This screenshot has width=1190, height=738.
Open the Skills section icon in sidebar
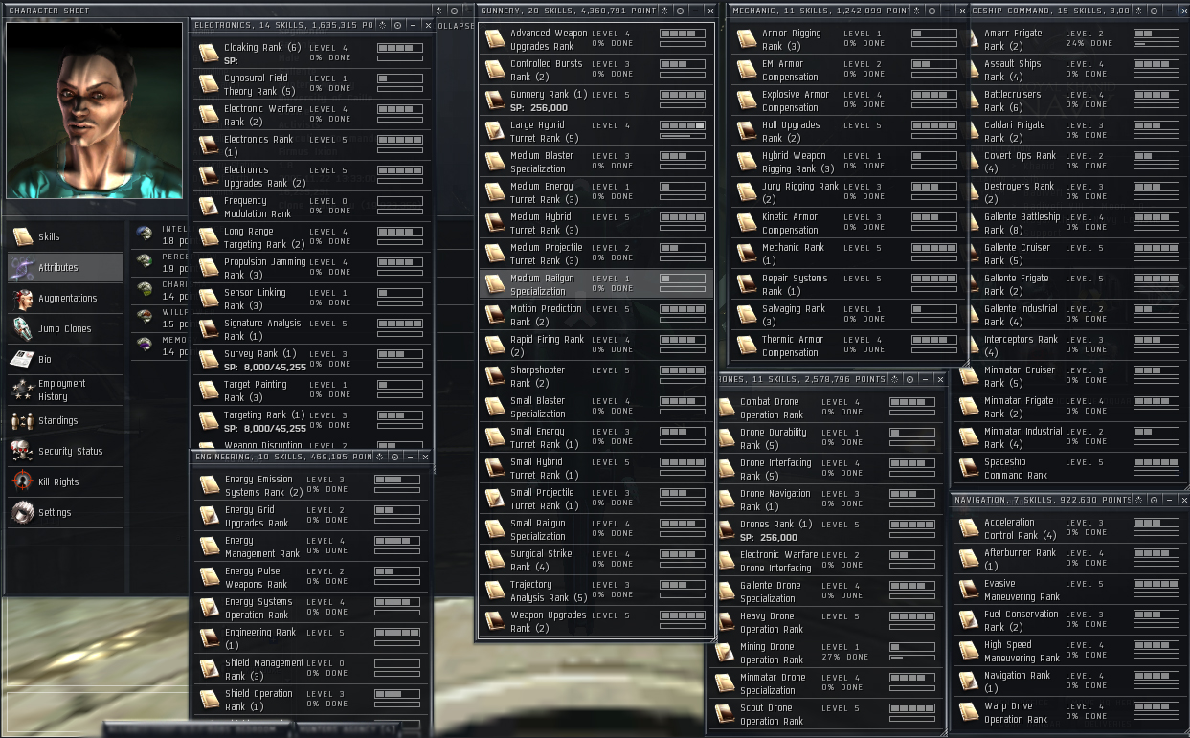(x=22, y=236)
